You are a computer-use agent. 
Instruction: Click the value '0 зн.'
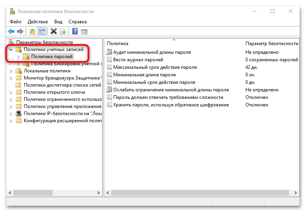(x=250, y=75)
